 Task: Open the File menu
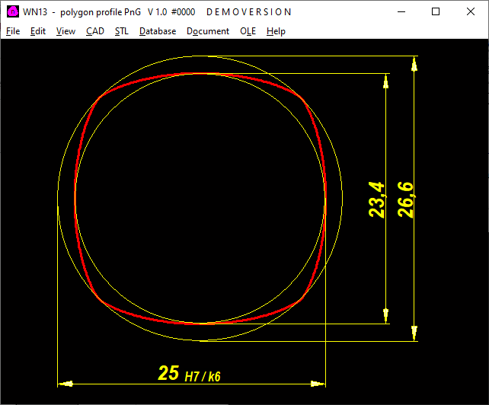tap(13, 31)
